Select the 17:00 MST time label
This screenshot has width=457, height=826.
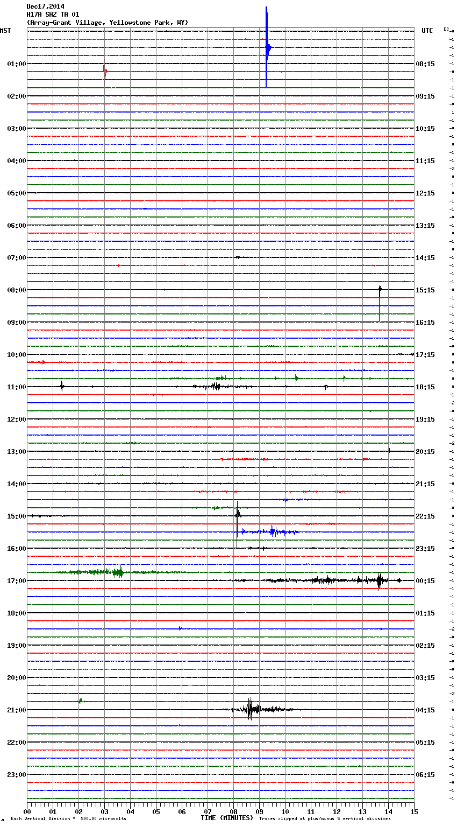[x=16, y=581]
